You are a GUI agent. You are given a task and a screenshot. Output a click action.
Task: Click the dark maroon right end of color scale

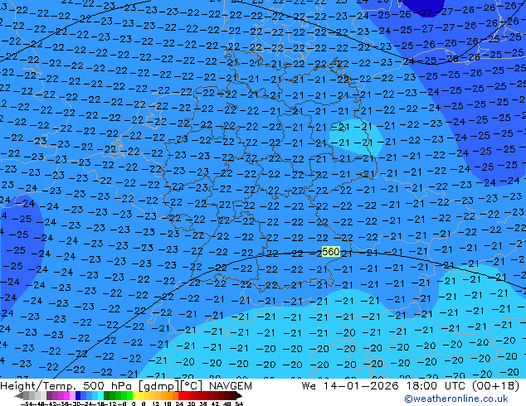click(x=237, y=395)
